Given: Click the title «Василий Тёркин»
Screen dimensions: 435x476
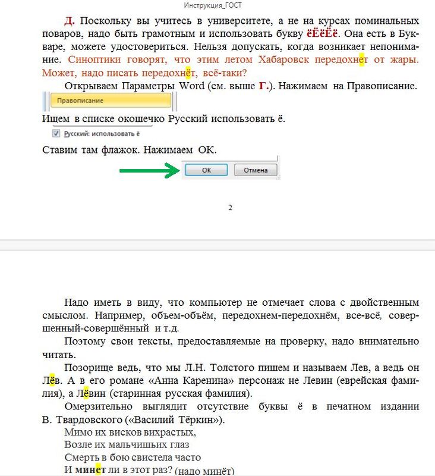Looking at the screenshot, I should point(177,419).
